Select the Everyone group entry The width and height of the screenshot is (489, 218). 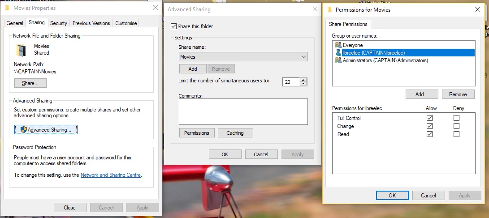(x=352, y=45)
